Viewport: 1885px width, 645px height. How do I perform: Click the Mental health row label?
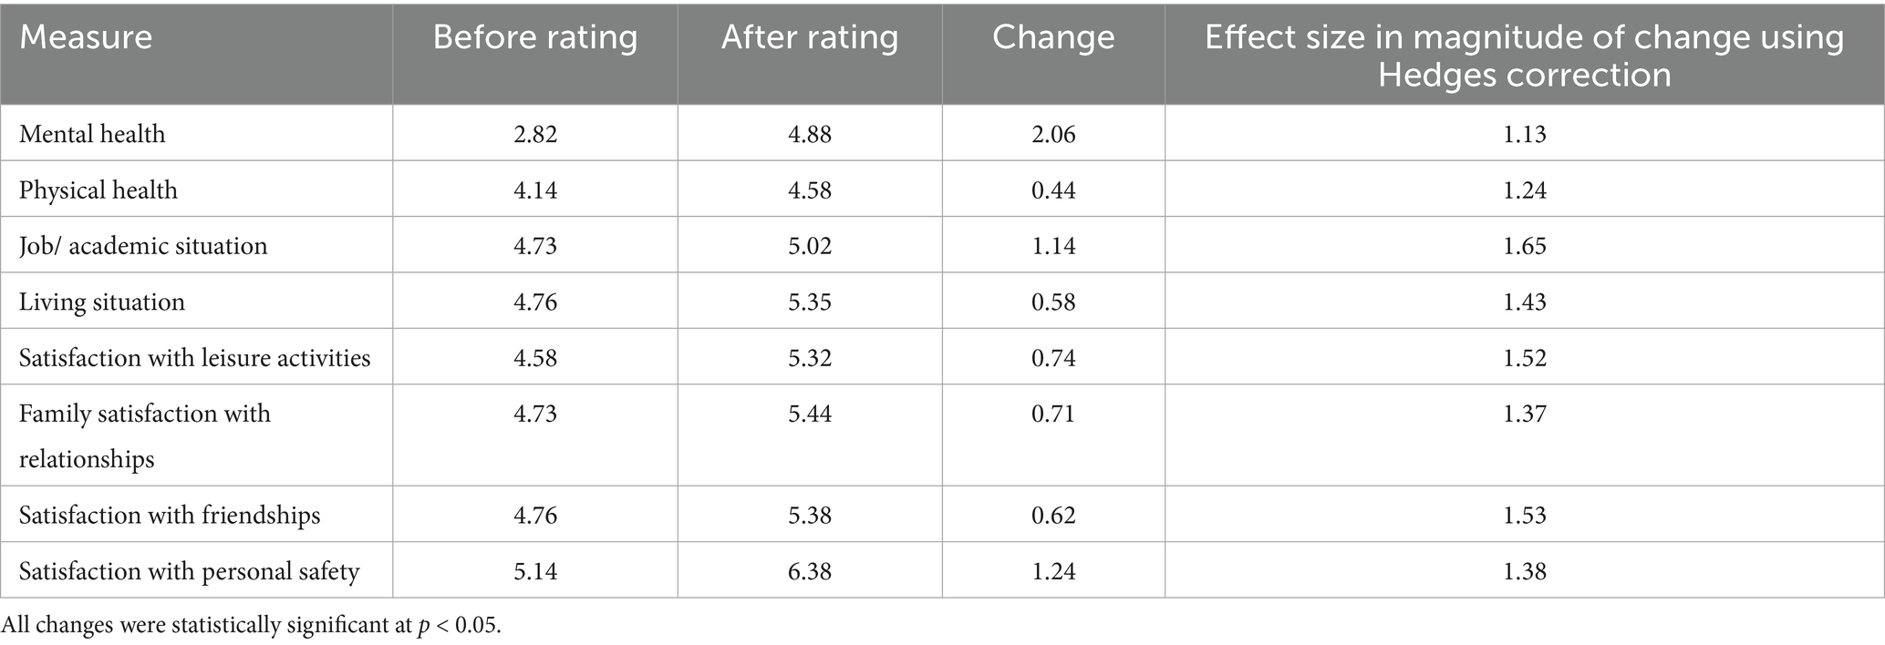pyautogui.click(x=92, y=134)
